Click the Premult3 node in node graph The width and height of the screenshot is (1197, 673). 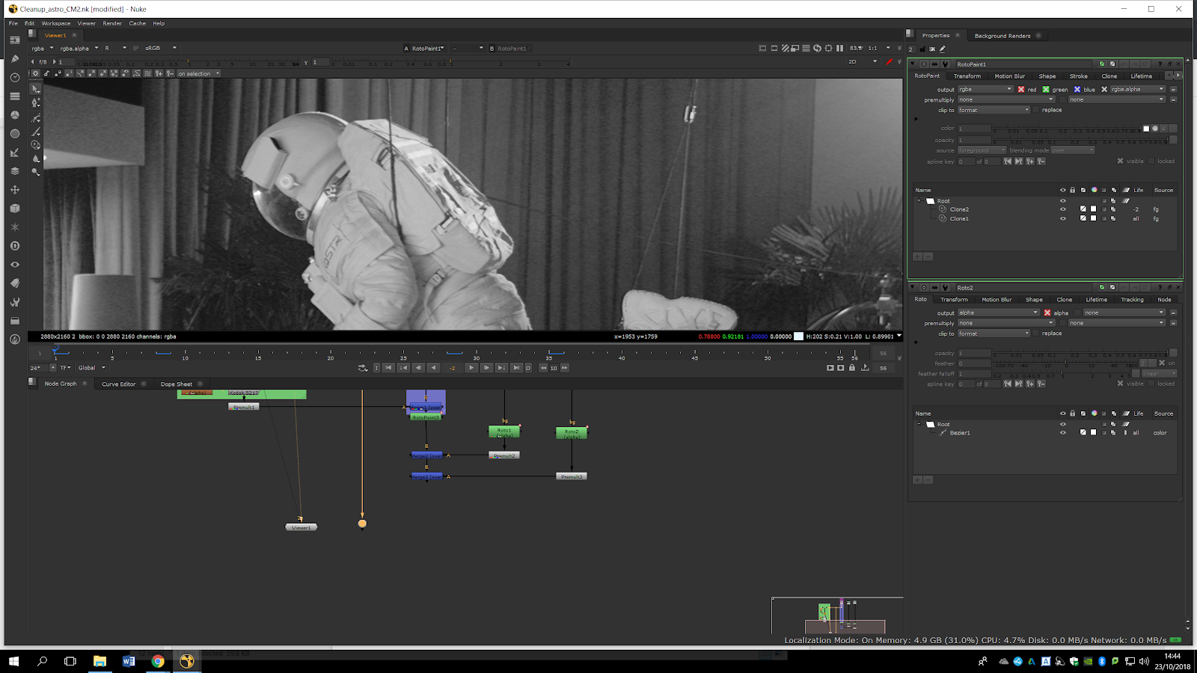572,476
